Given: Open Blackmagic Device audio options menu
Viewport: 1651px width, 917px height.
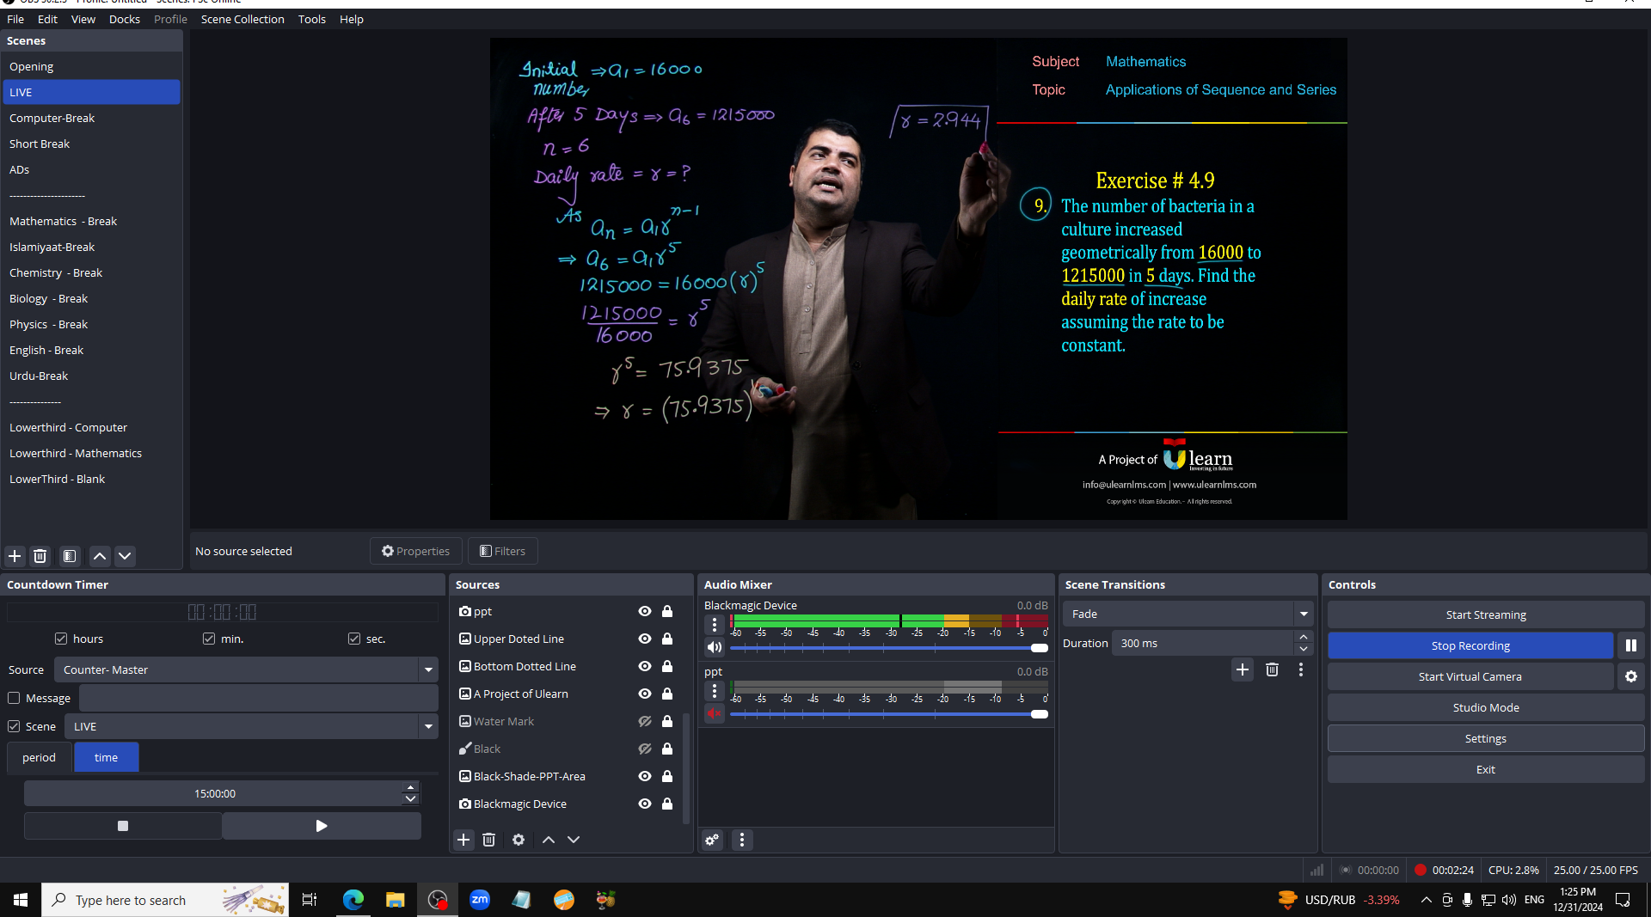Looking at the screenshot, I should point(715,625).
